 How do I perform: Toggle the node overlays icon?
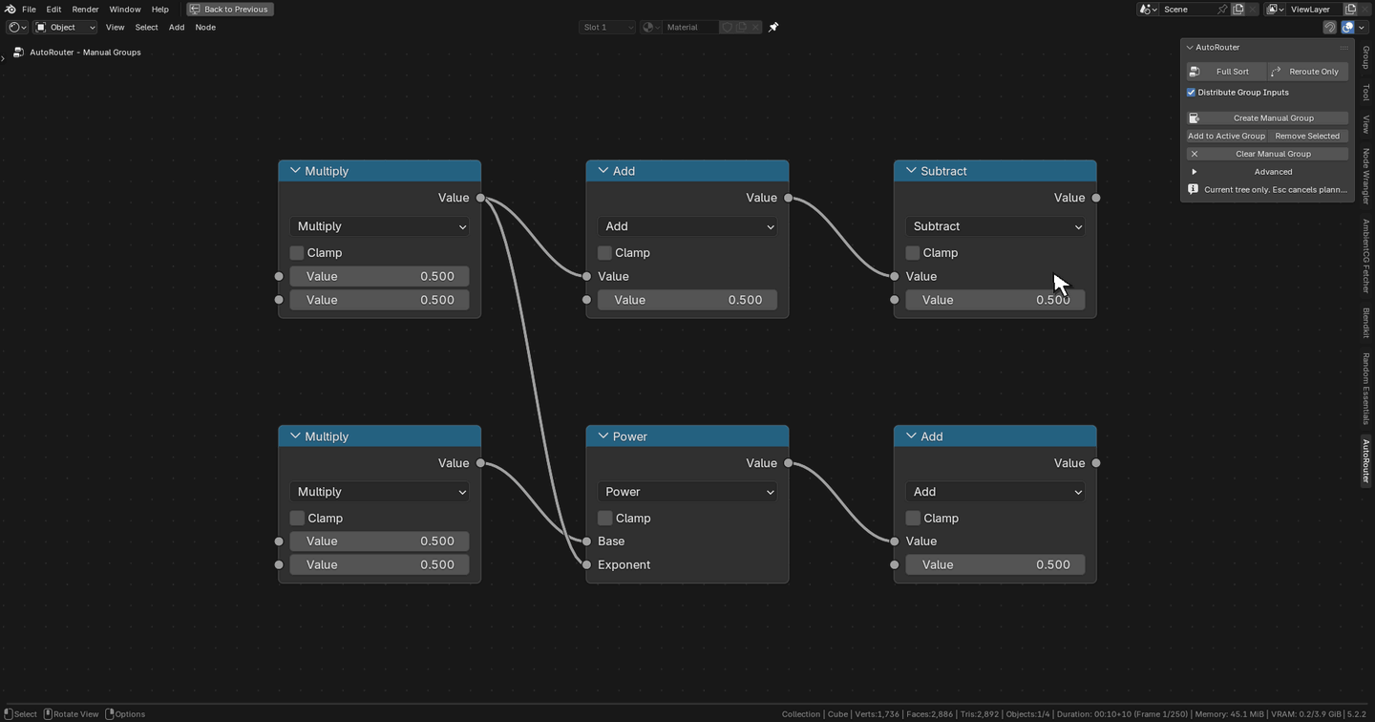[x=1348, y=27]
